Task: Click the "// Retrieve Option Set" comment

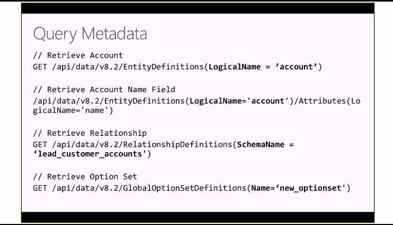Action: coord(85,177)
